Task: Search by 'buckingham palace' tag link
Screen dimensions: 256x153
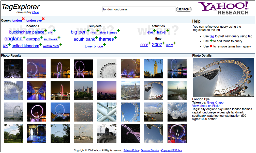Action: tap(27, 32)
